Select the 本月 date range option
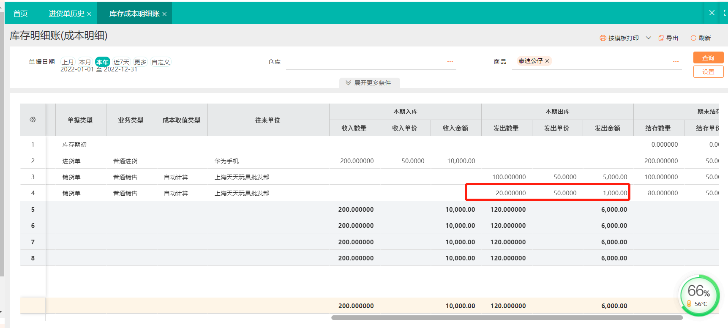This screenshot has height=328, width=728. tap(85, 62)
